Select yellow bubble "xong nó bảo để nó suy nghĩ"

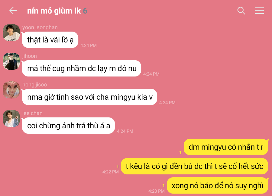click(217, 186)
